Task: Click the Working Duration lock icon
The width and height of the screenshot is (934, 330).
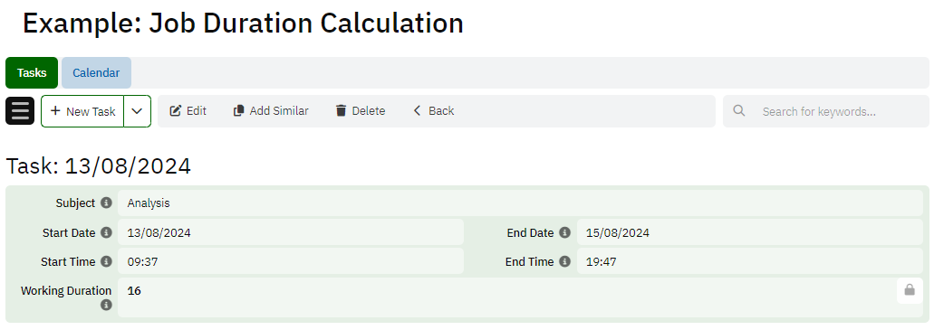Action: (910, 290)
